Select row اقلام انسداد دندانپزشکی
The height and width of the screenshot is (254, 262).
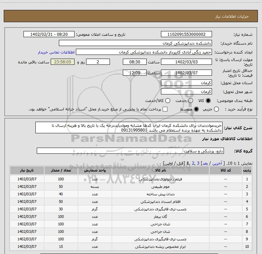tap(131, 201)
